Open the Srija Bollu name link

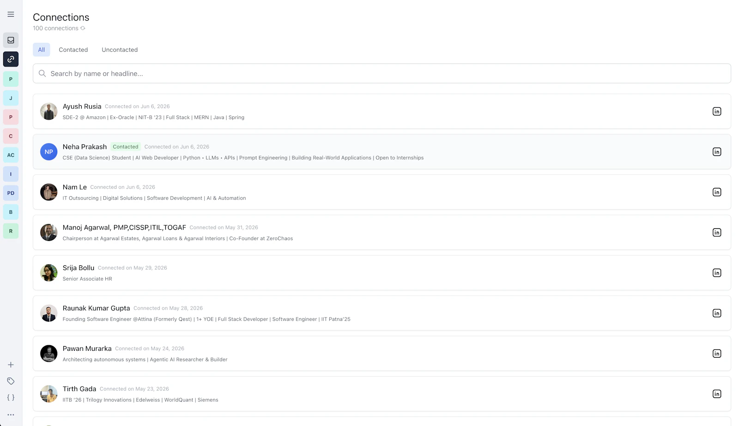pos(79,268)
